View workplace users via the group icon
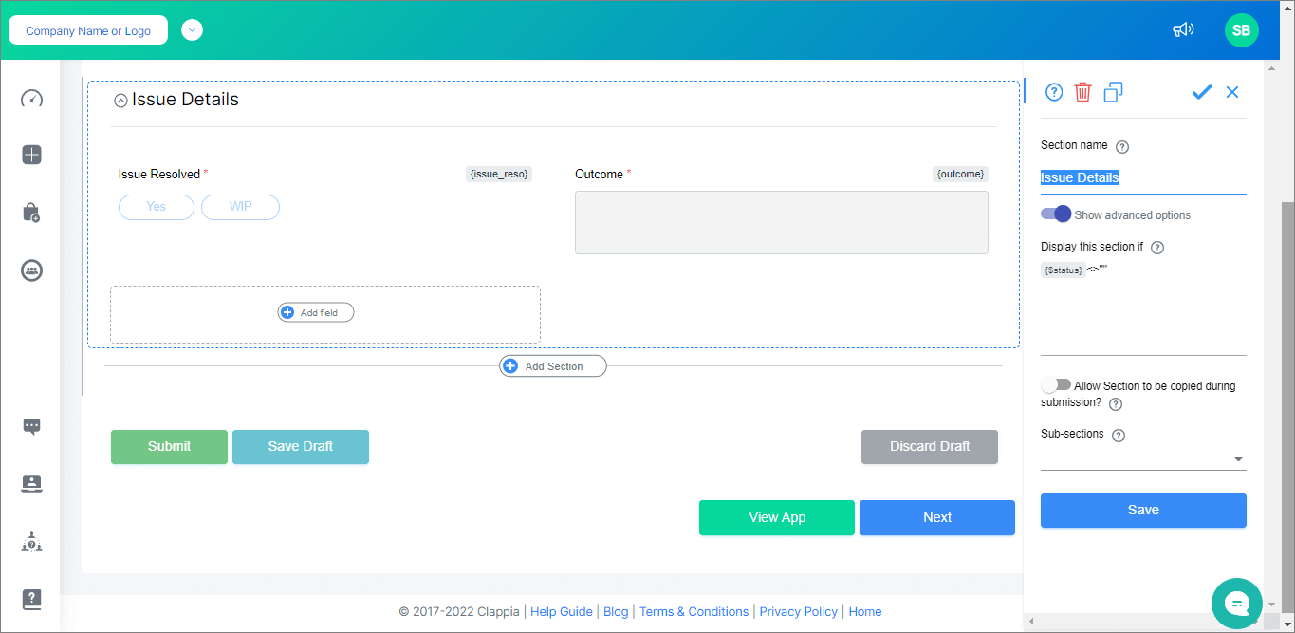Screen dimensions: 1295x633 tap(31, 270)
